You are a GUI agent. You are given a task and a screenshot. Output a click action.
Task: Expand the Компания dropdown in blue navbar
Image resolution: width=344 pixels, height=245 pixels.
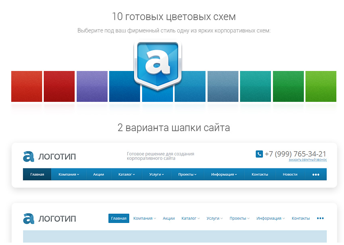(69, 174)
